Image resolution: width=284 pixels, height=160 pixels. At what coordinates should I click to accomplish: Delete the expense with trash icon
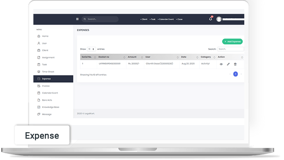coord(235,64)
